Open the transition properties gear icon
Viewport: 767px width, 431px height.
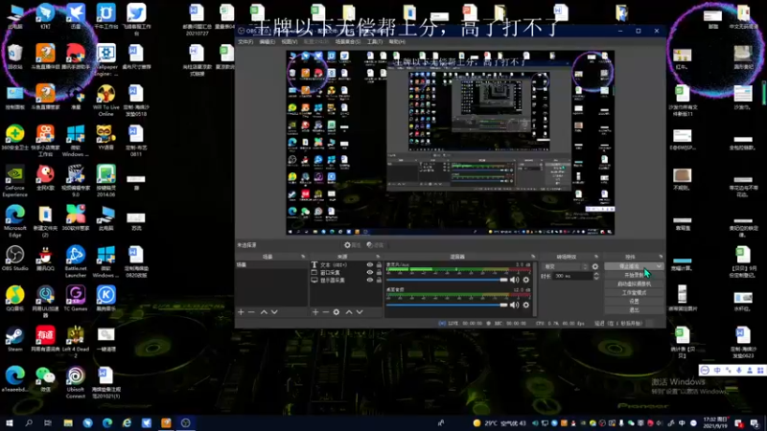click(594, 267)
